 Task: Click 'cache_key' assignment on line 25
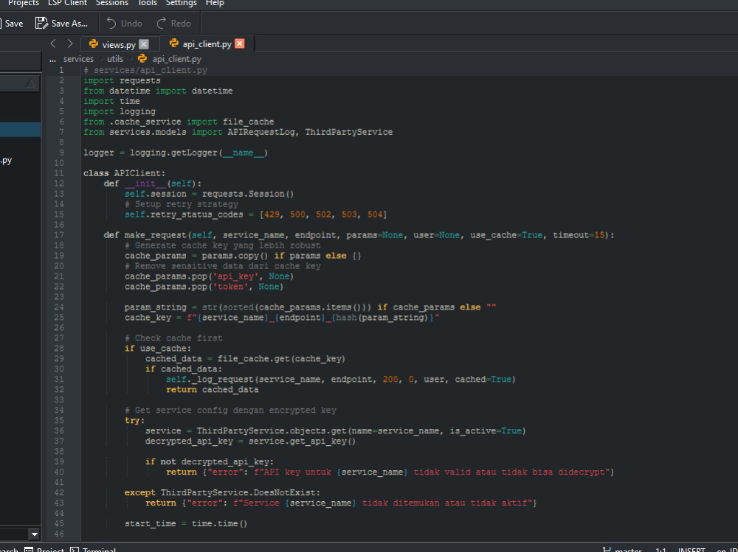148,318
